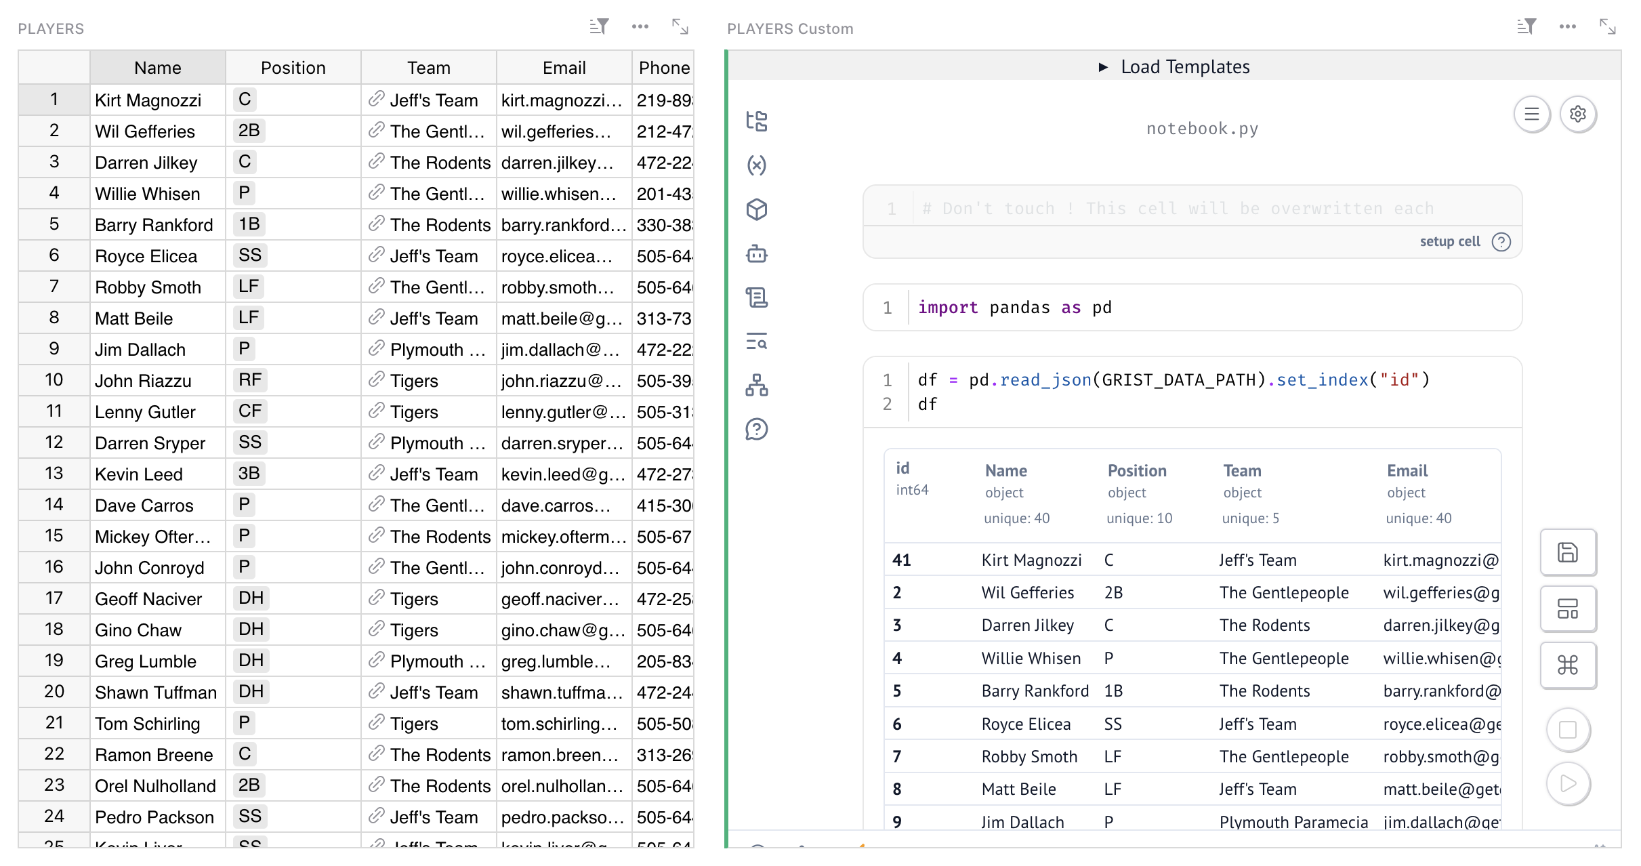Open the scratchpad scroll icon

(756, 297)
